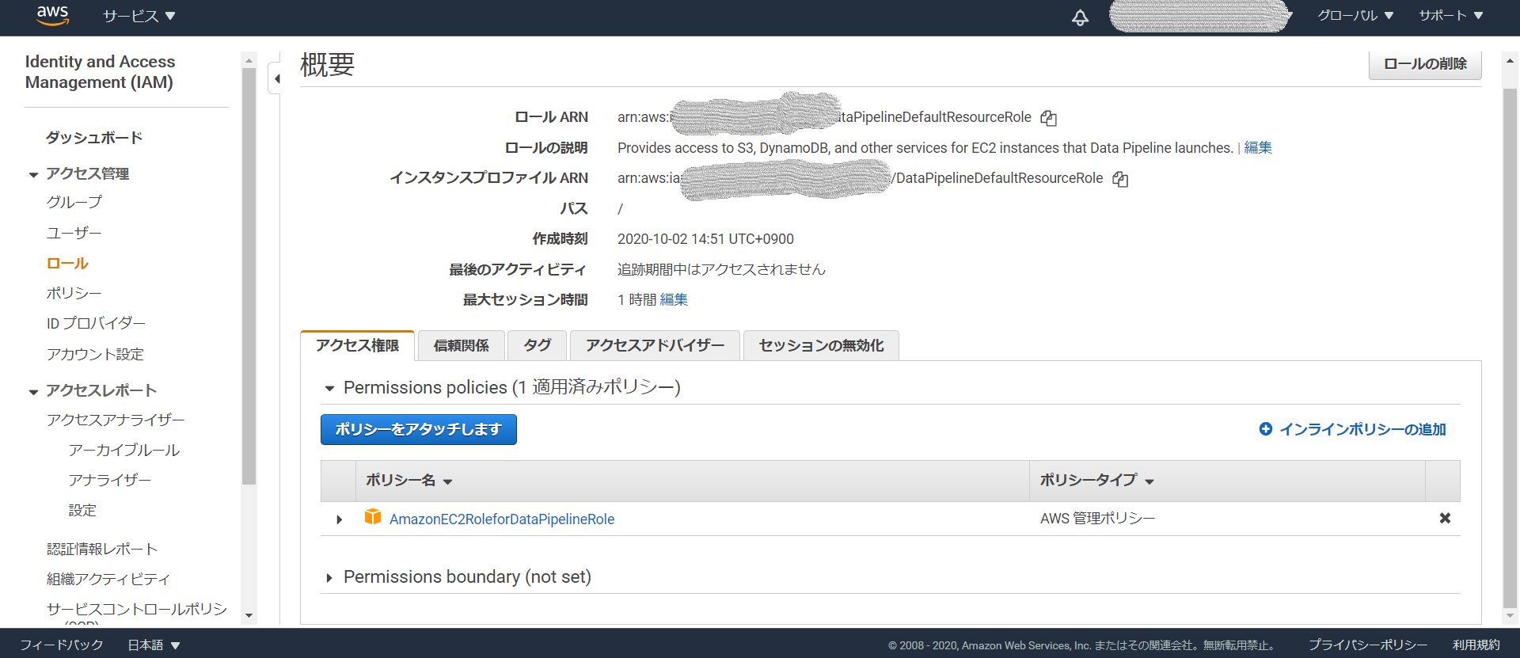1520x658 pixels.
Task: Sort by ポリシー名 column header
Action: tap(408, 481)
